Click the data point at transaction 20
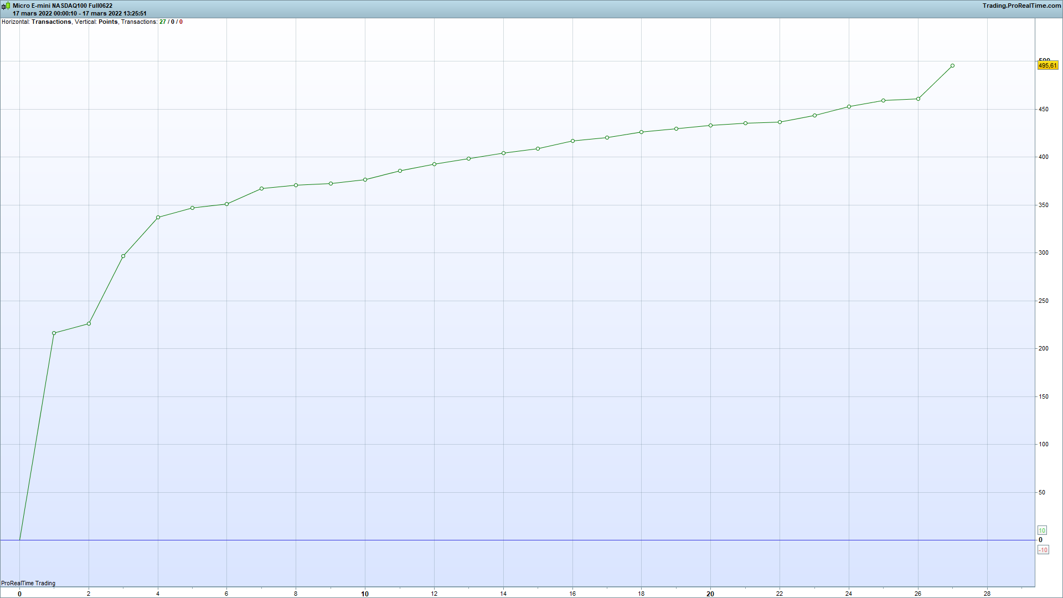The height and width of the screenshot is (598, 1063). pyautogui.click(x=710, y=126)
